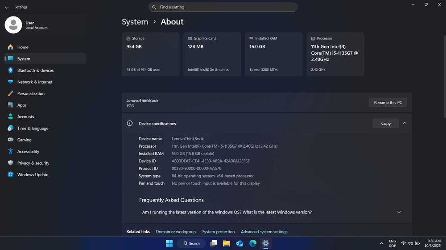The width and height of the screenshot is (446, 250).
Task: Open the clock and date 9:30 AM
Action: coord(432,243)
